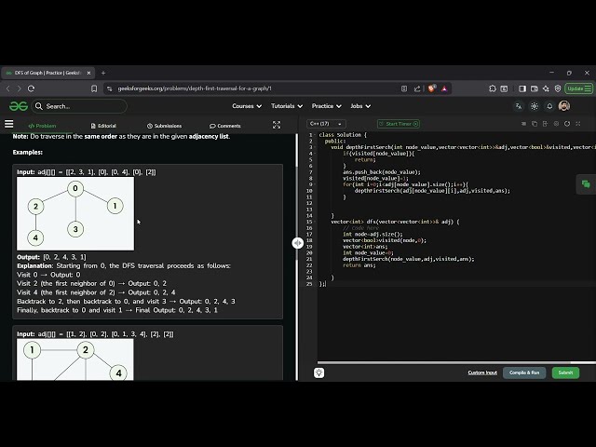Click "Examples:" heading text
The height and width of the screenshot is (447, 596).
pos(28,152)
